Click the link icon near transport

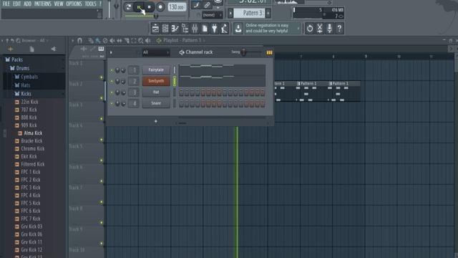click(x=207, y=5)
